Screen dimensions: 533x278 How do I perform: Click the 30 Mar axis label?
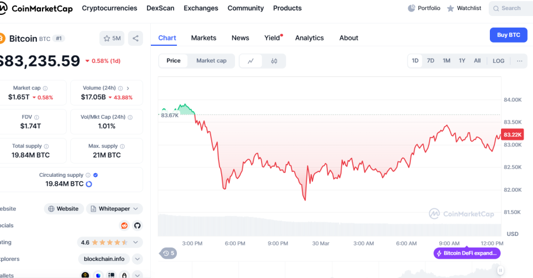tap(320, 243)
